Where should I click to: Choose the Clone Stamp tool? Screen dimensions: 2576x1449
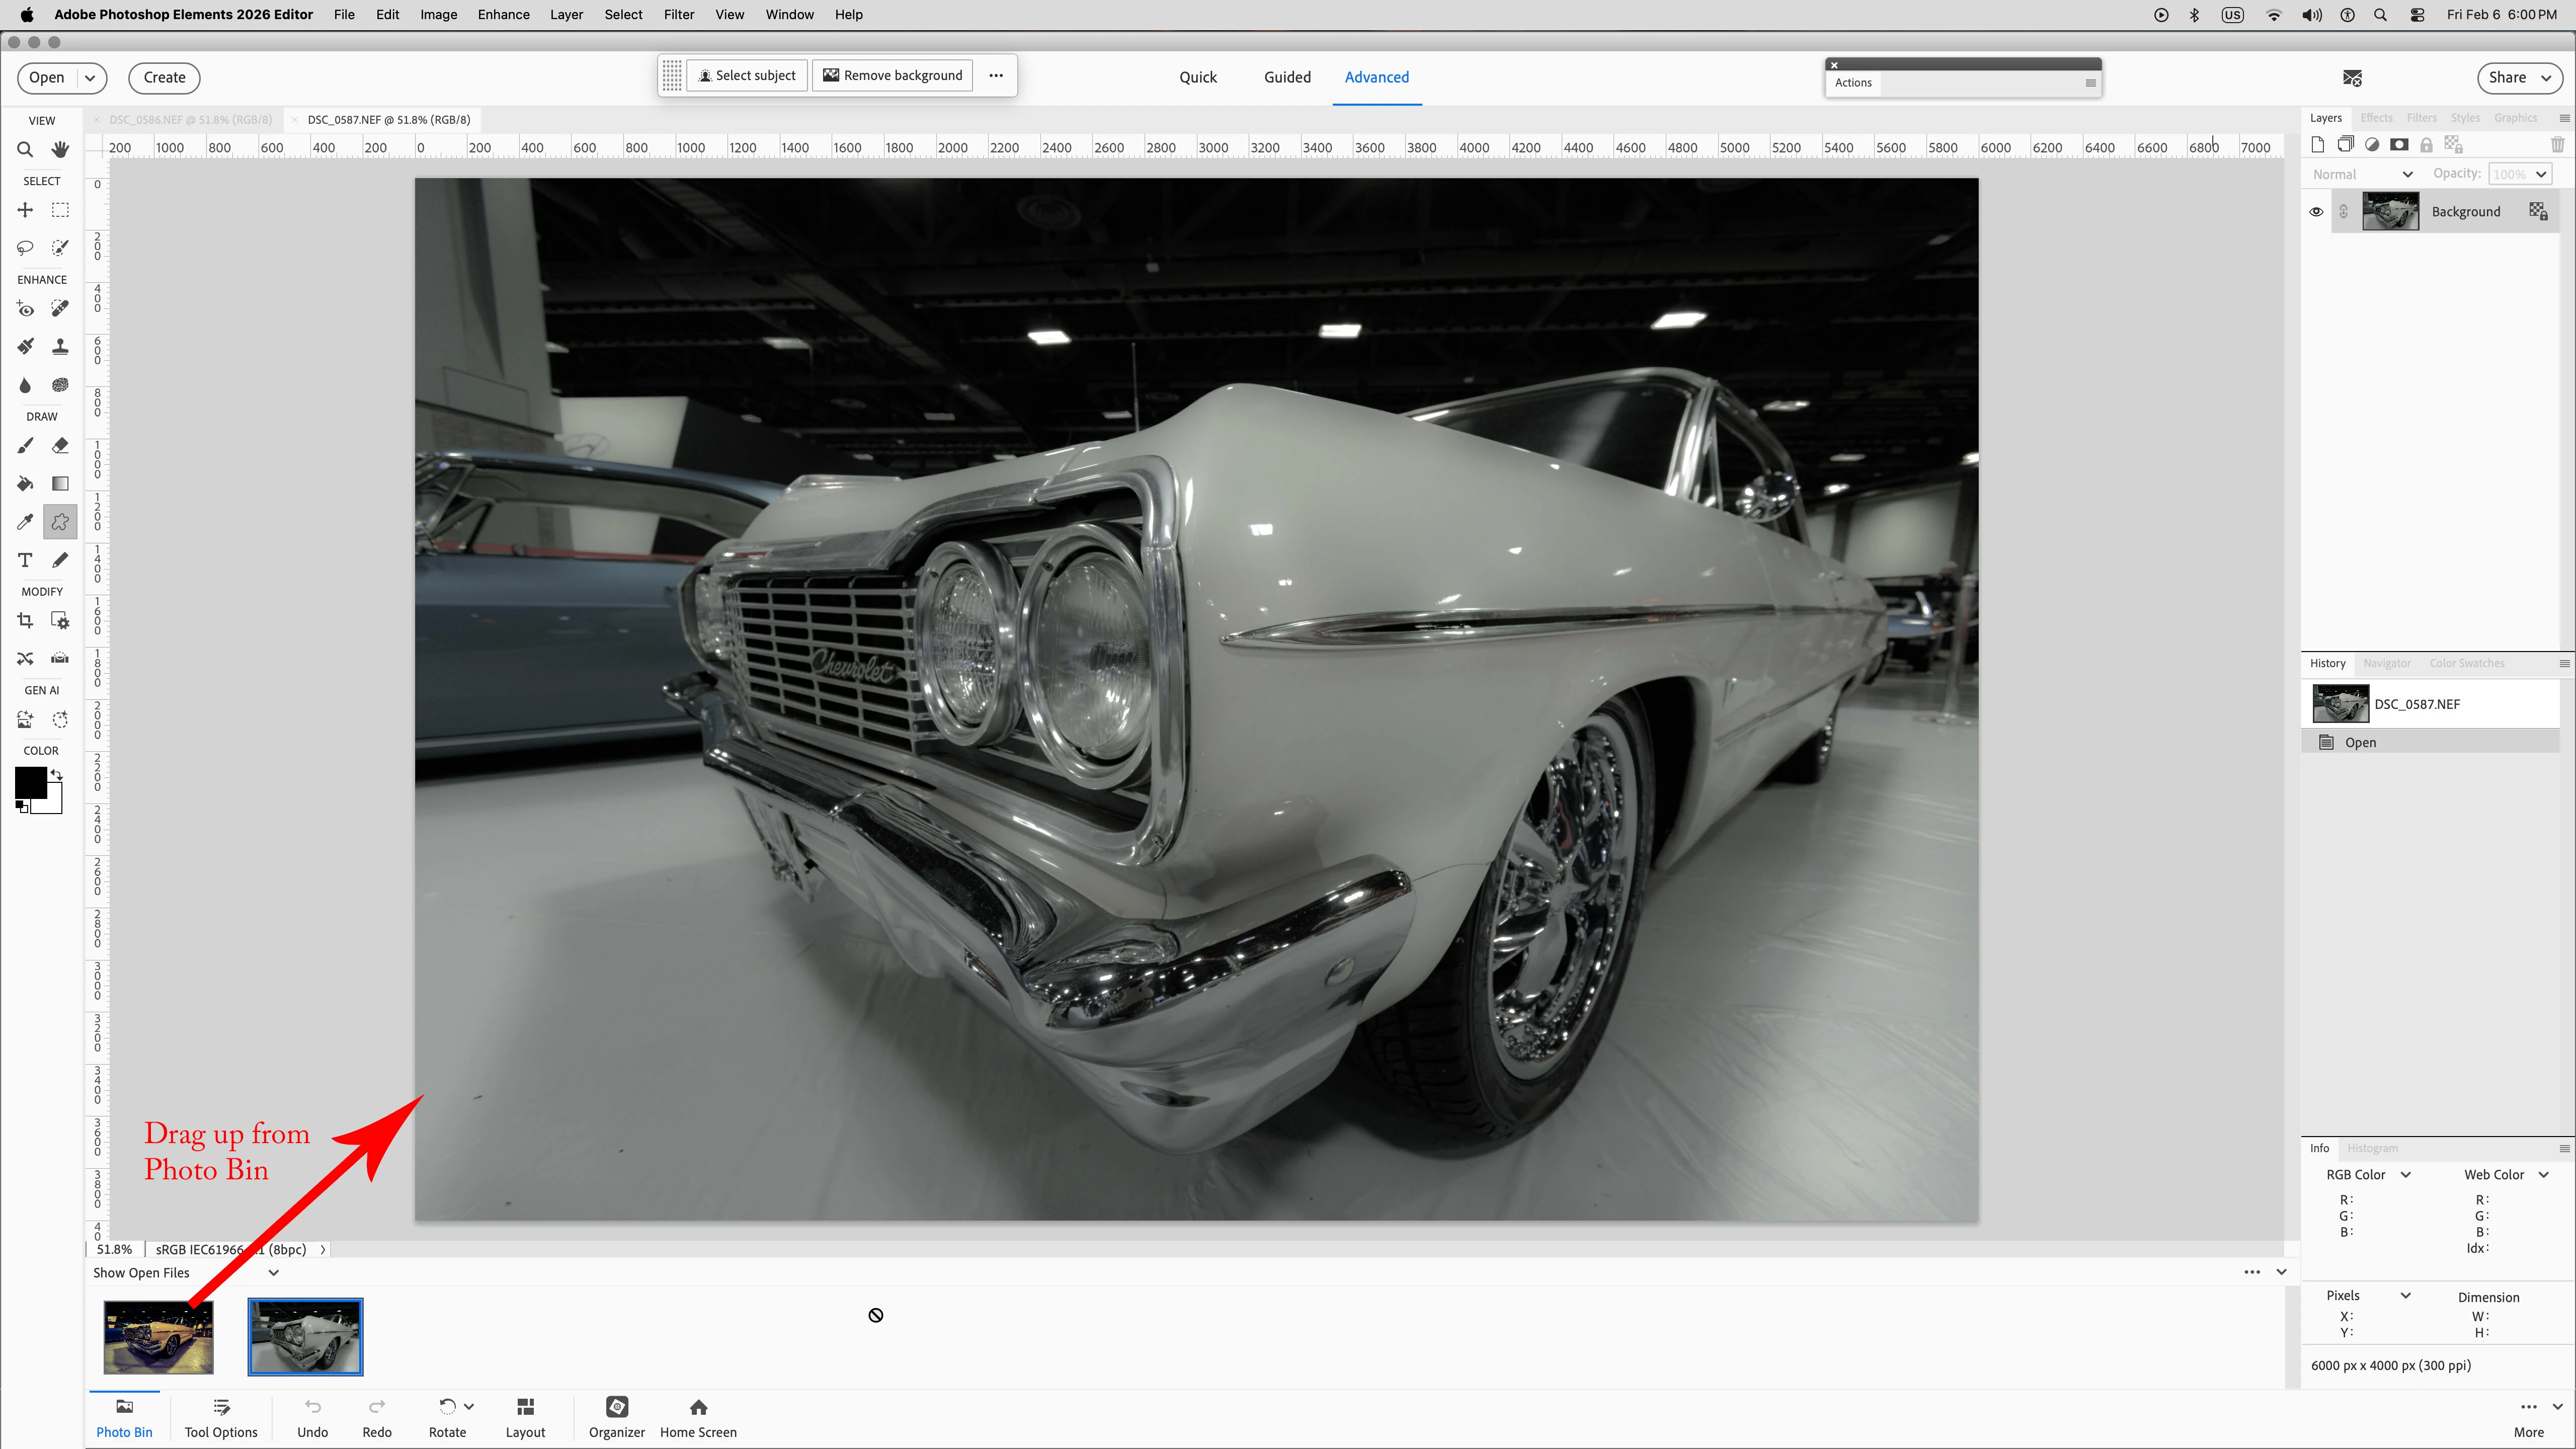coord(60,346)
